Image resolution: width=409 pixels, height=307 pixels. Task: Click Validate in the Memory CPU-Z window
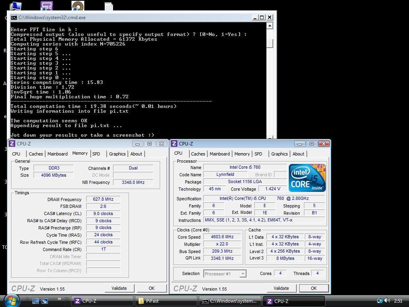pos(119,288)
